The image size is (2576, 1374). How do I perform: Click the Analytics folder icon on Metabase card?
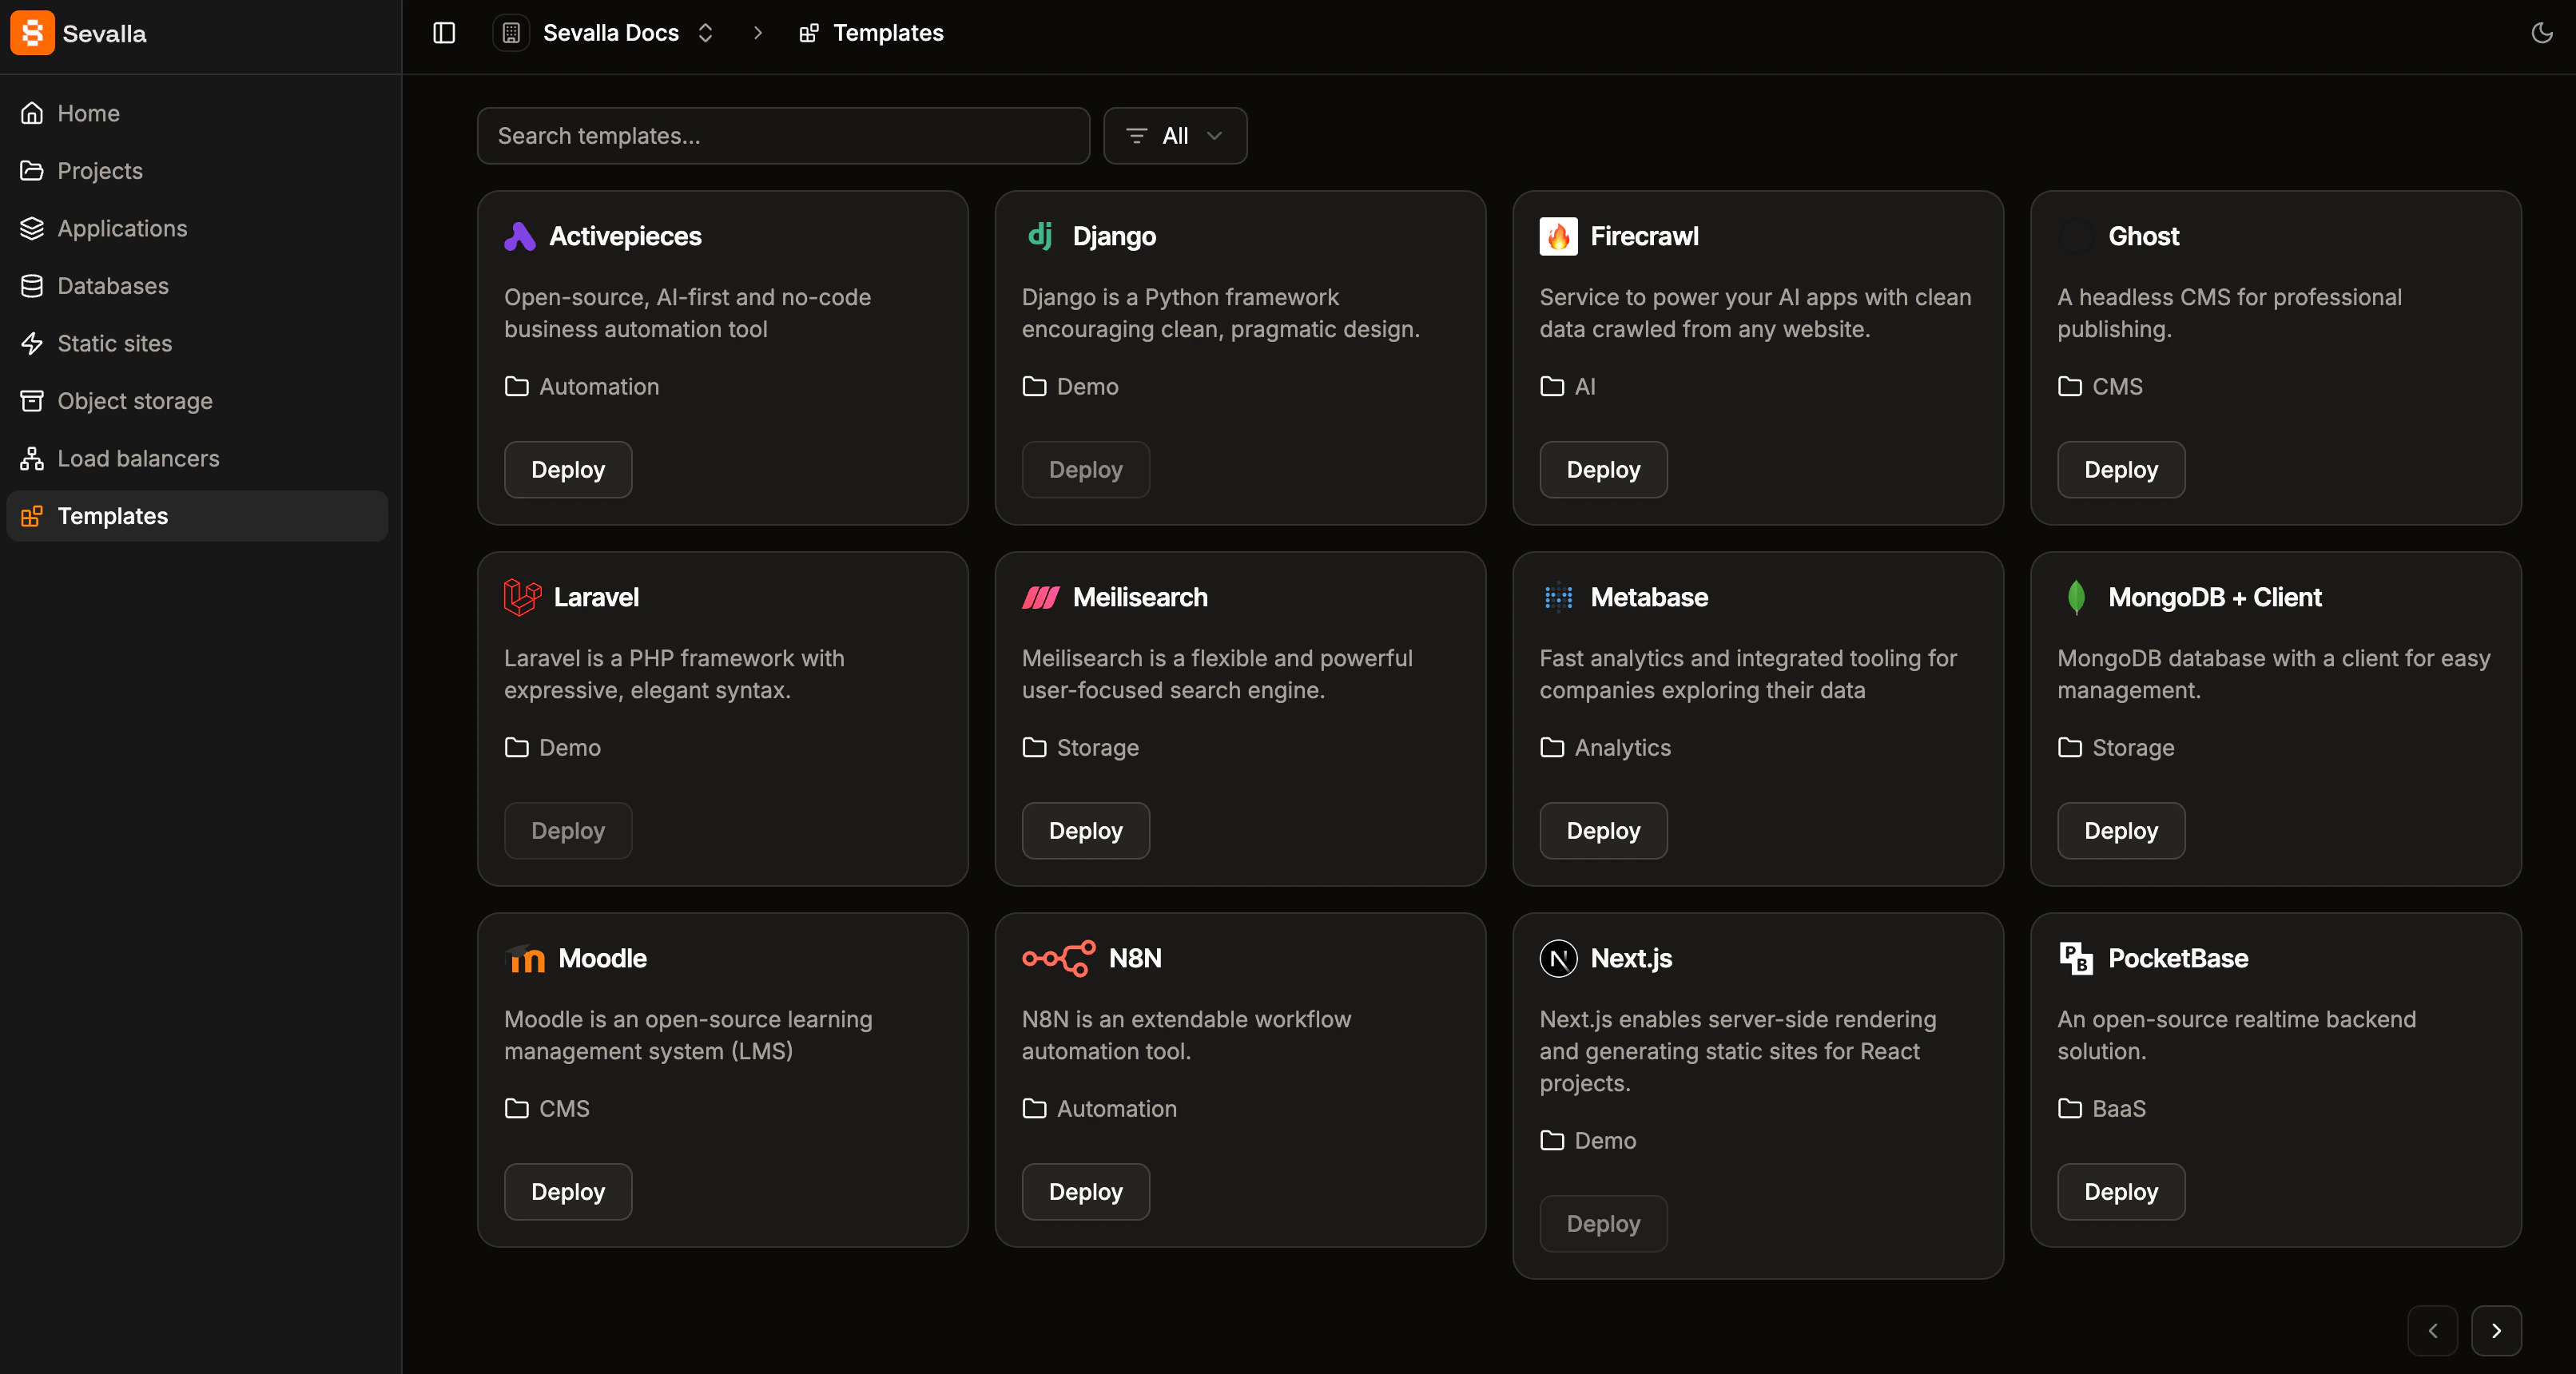(1552, 747)
